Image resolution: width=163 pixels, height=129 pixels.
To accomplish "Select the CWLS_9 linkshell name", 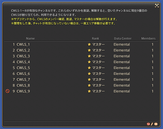I will pos(23,91).
